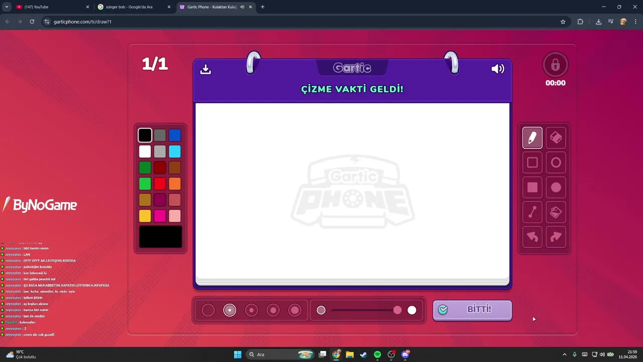
Task: Download the drawing with the download icon
Action: (x=205, y=69)
